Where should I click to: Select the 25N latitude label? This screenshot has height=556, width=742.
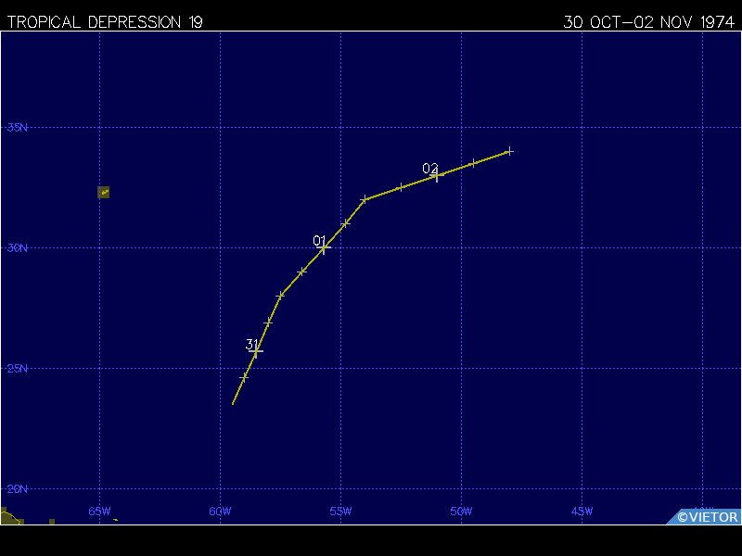pos(17,368)
